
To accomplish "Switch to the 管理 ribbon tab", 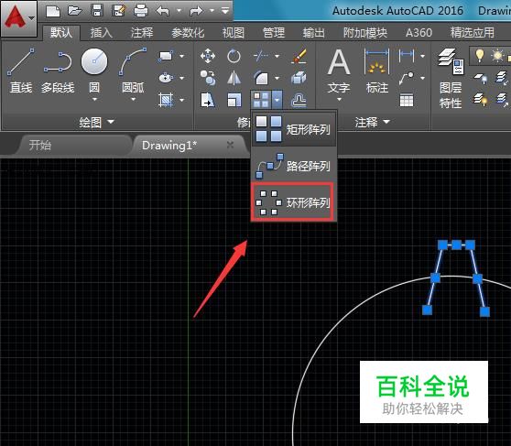I will pos(274,33).
